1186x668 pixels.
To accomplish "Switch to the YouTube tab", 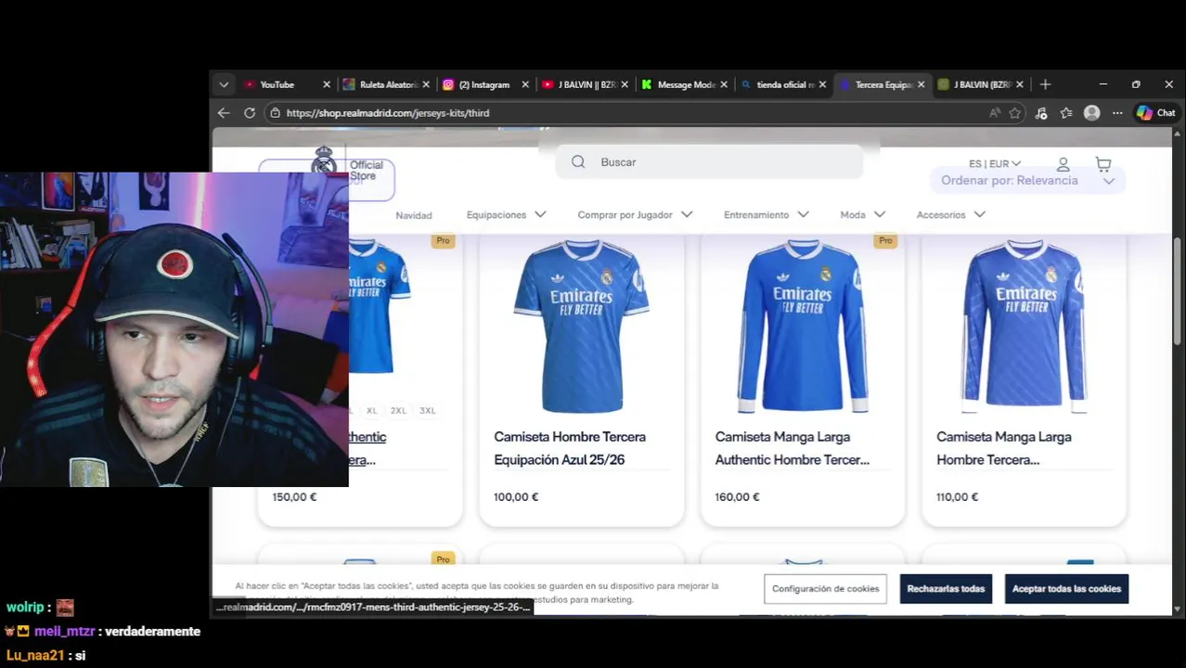I will (277, 84).
